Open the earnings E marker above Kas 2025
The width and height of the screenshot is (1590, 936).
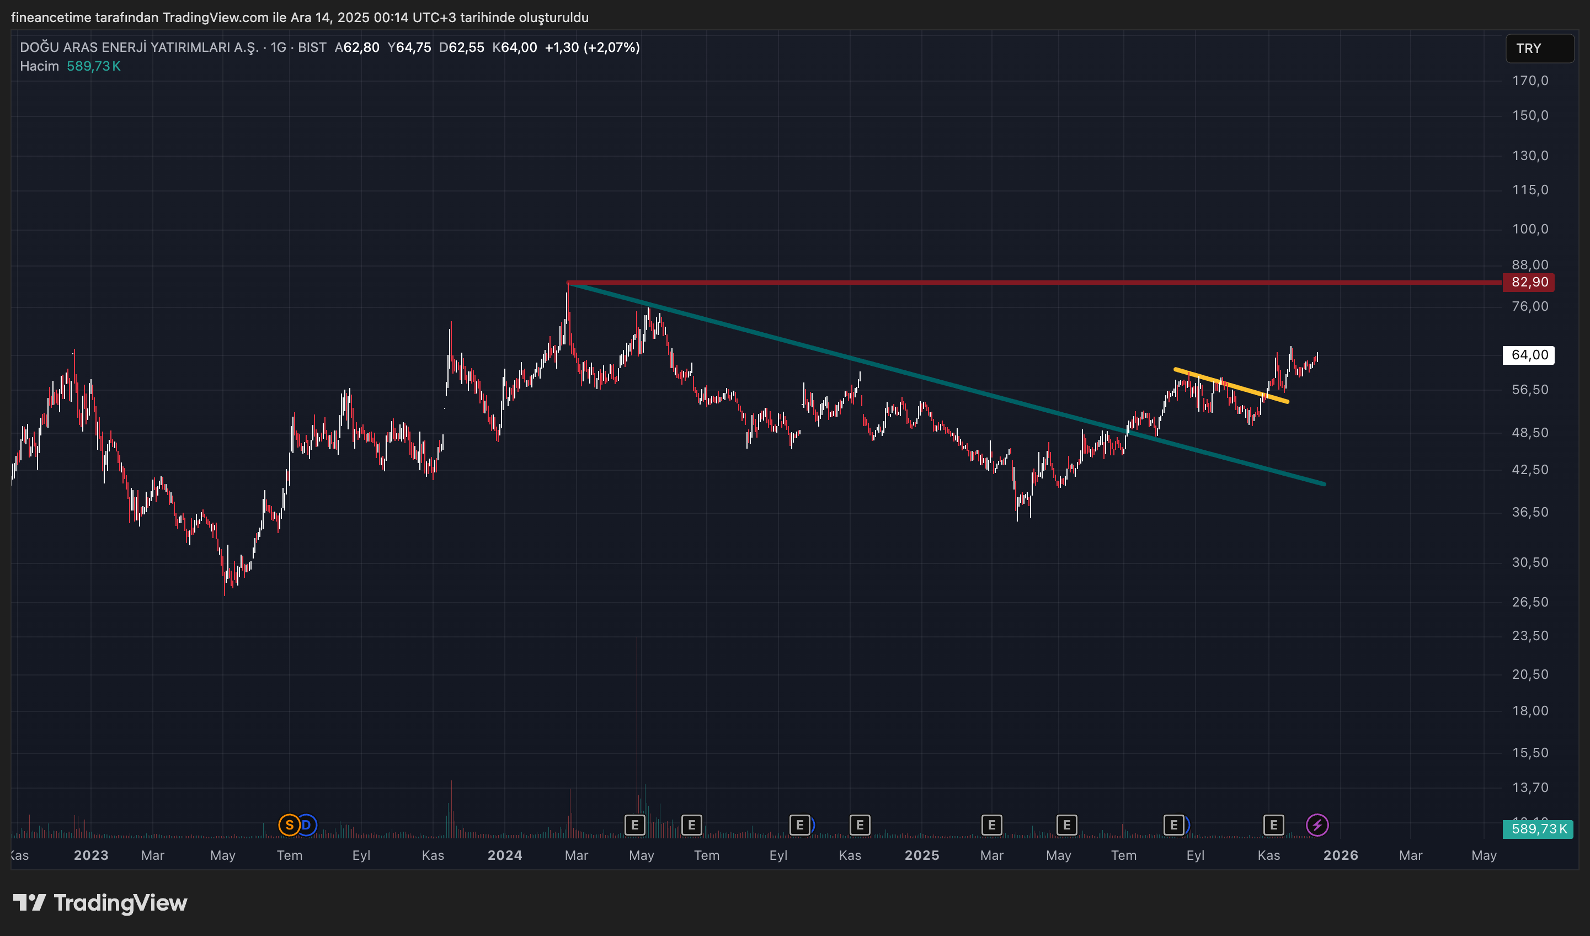(1273, 825)
